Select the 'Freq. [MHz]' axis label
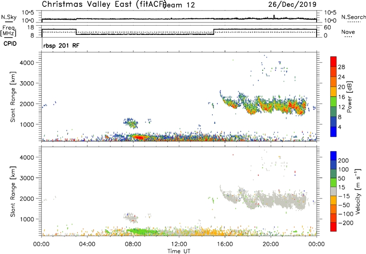 (8, 31)
